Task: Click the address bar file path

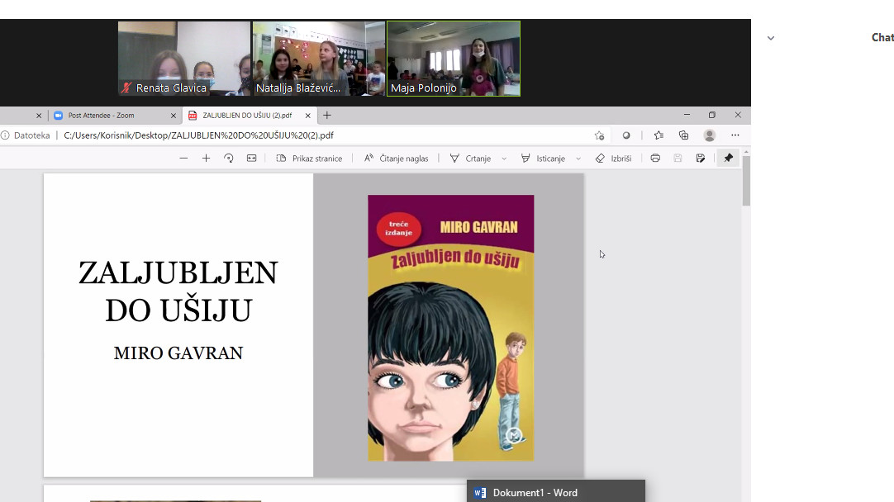Action: coord(198,135)
